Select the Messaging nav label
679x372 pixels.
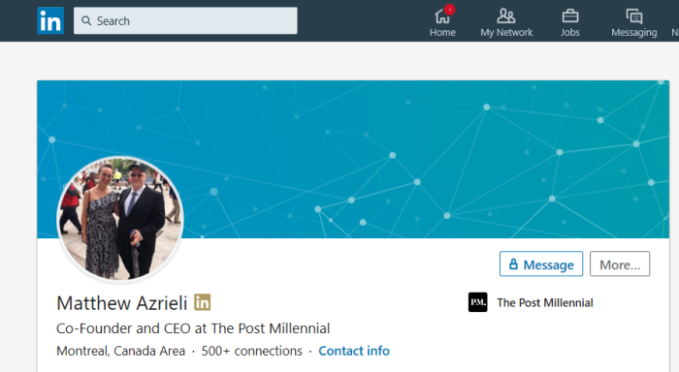tap(634, 32)
